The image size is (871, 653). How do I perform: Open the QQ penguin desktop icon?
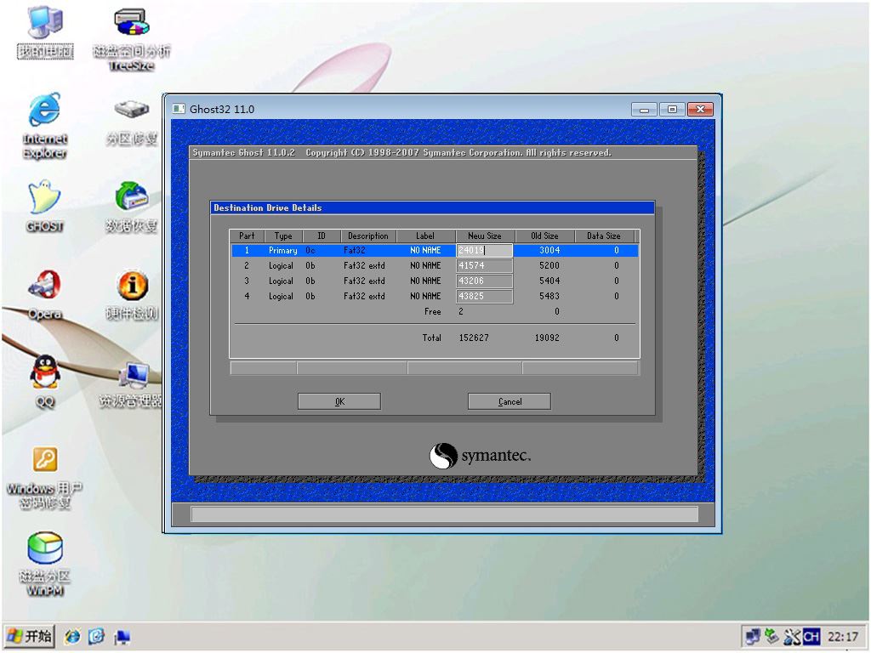tap(44, 382)
